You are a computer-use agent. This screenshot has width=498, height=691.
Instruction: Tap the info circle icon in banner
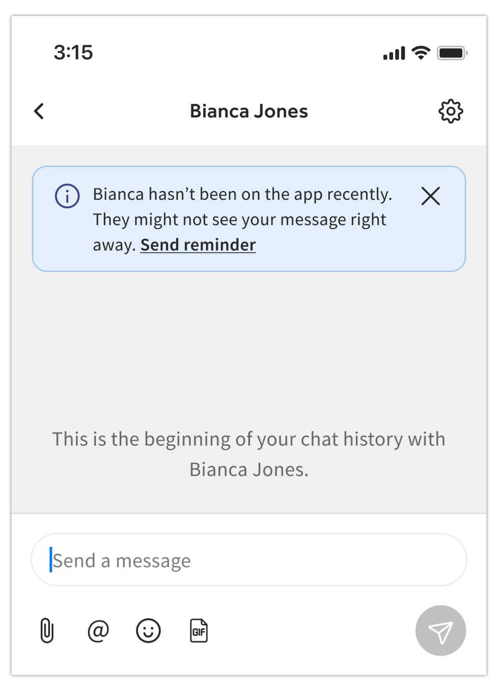pyautogui.click(x=67, y=196)
